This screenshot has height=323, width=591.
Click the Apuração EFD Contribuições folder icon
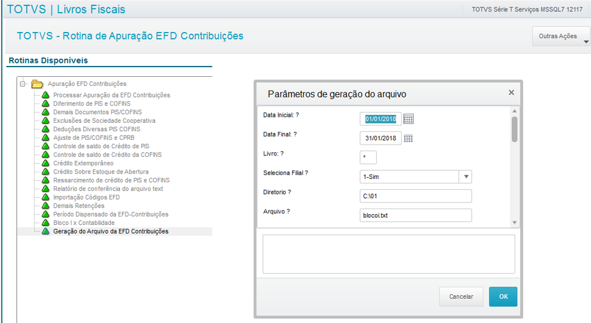click(x=37, y=83)
